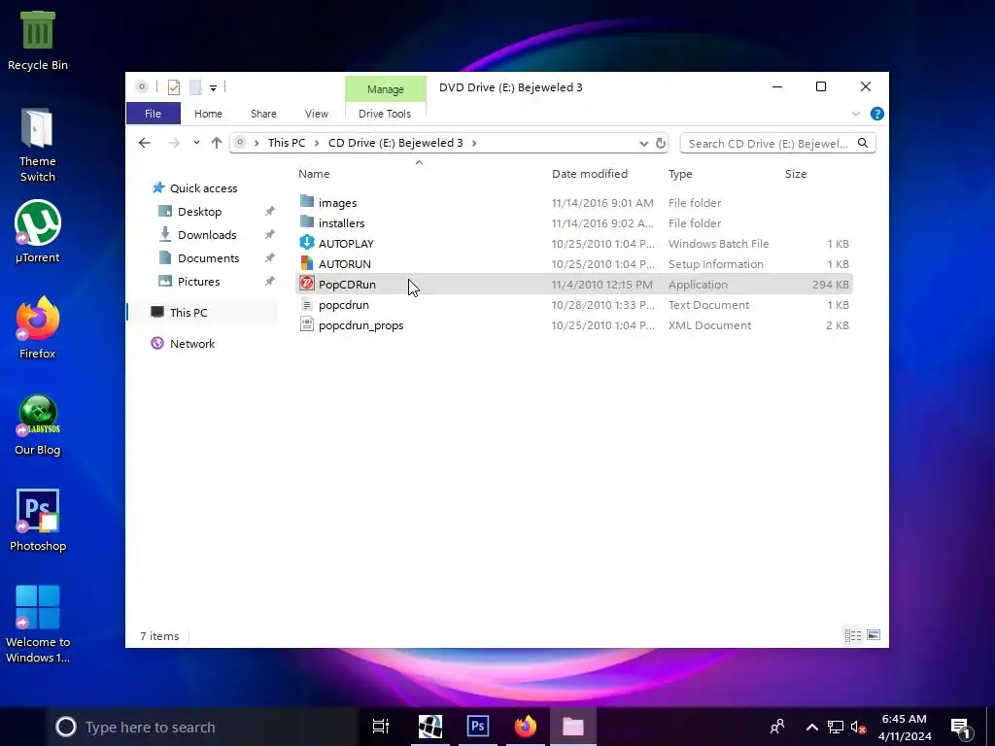Screen dimensions: 995x746
Task: Open Photoshop from the taskbar
Action: click(x=478, y=727)
